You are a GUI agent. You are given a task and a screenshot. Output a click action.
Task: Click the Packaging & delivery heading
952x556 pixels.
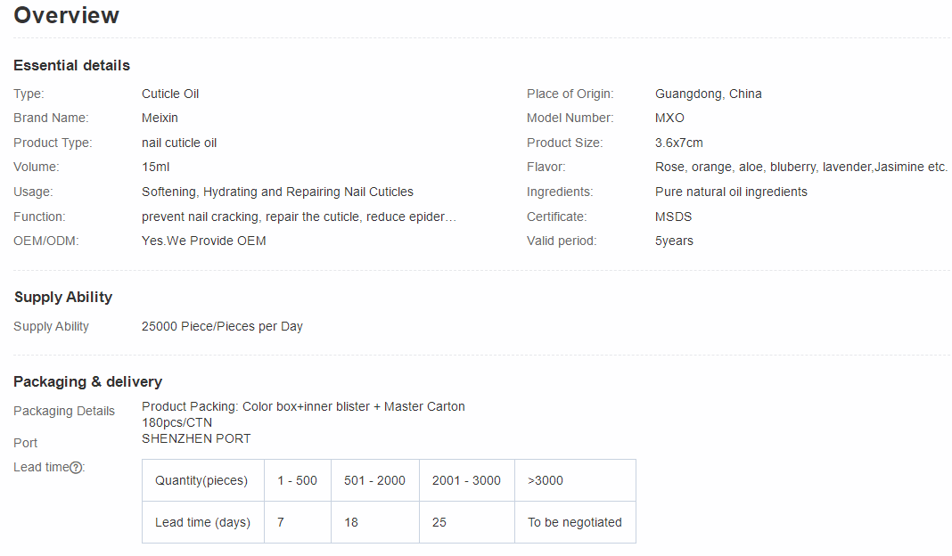(x=87, y=381)
